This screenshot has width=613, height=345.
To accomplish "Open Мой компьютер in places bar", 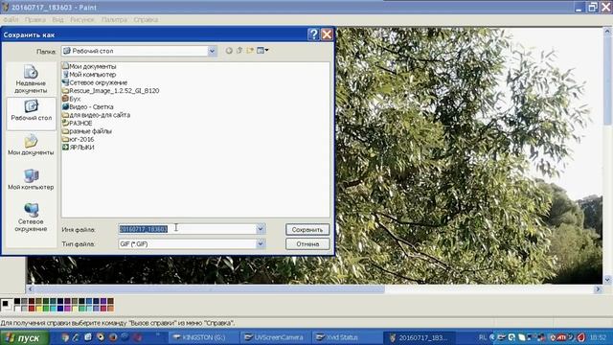I will pos(31,180).
